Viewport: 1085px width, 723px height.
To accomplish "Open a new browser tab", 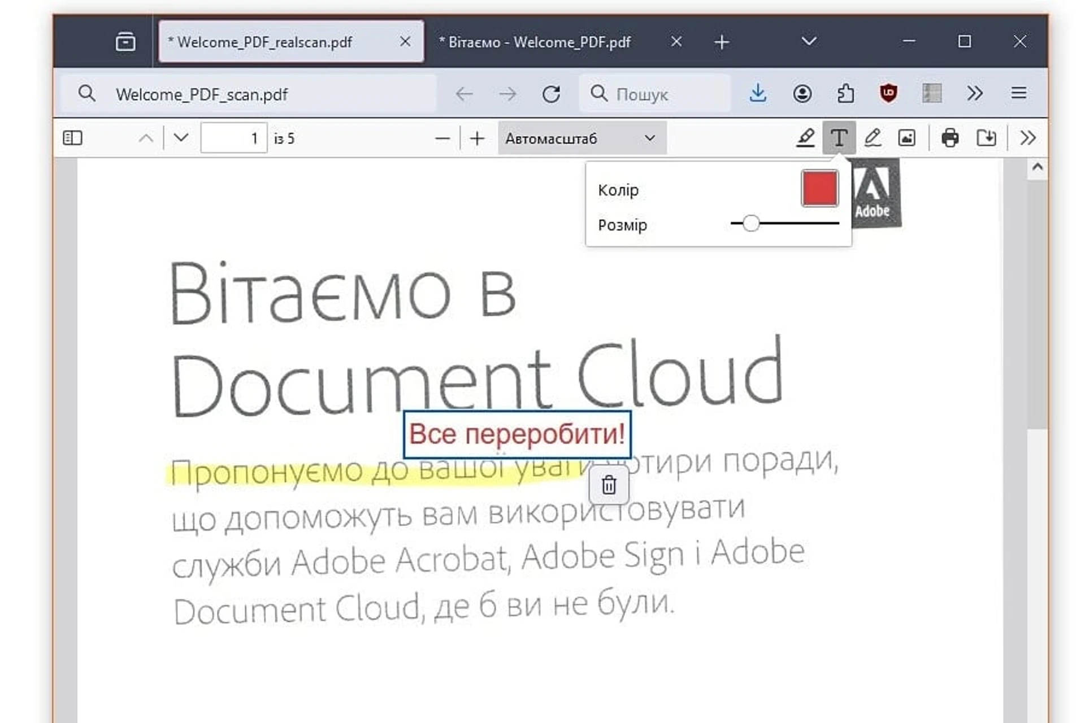I will coord(722,42).
